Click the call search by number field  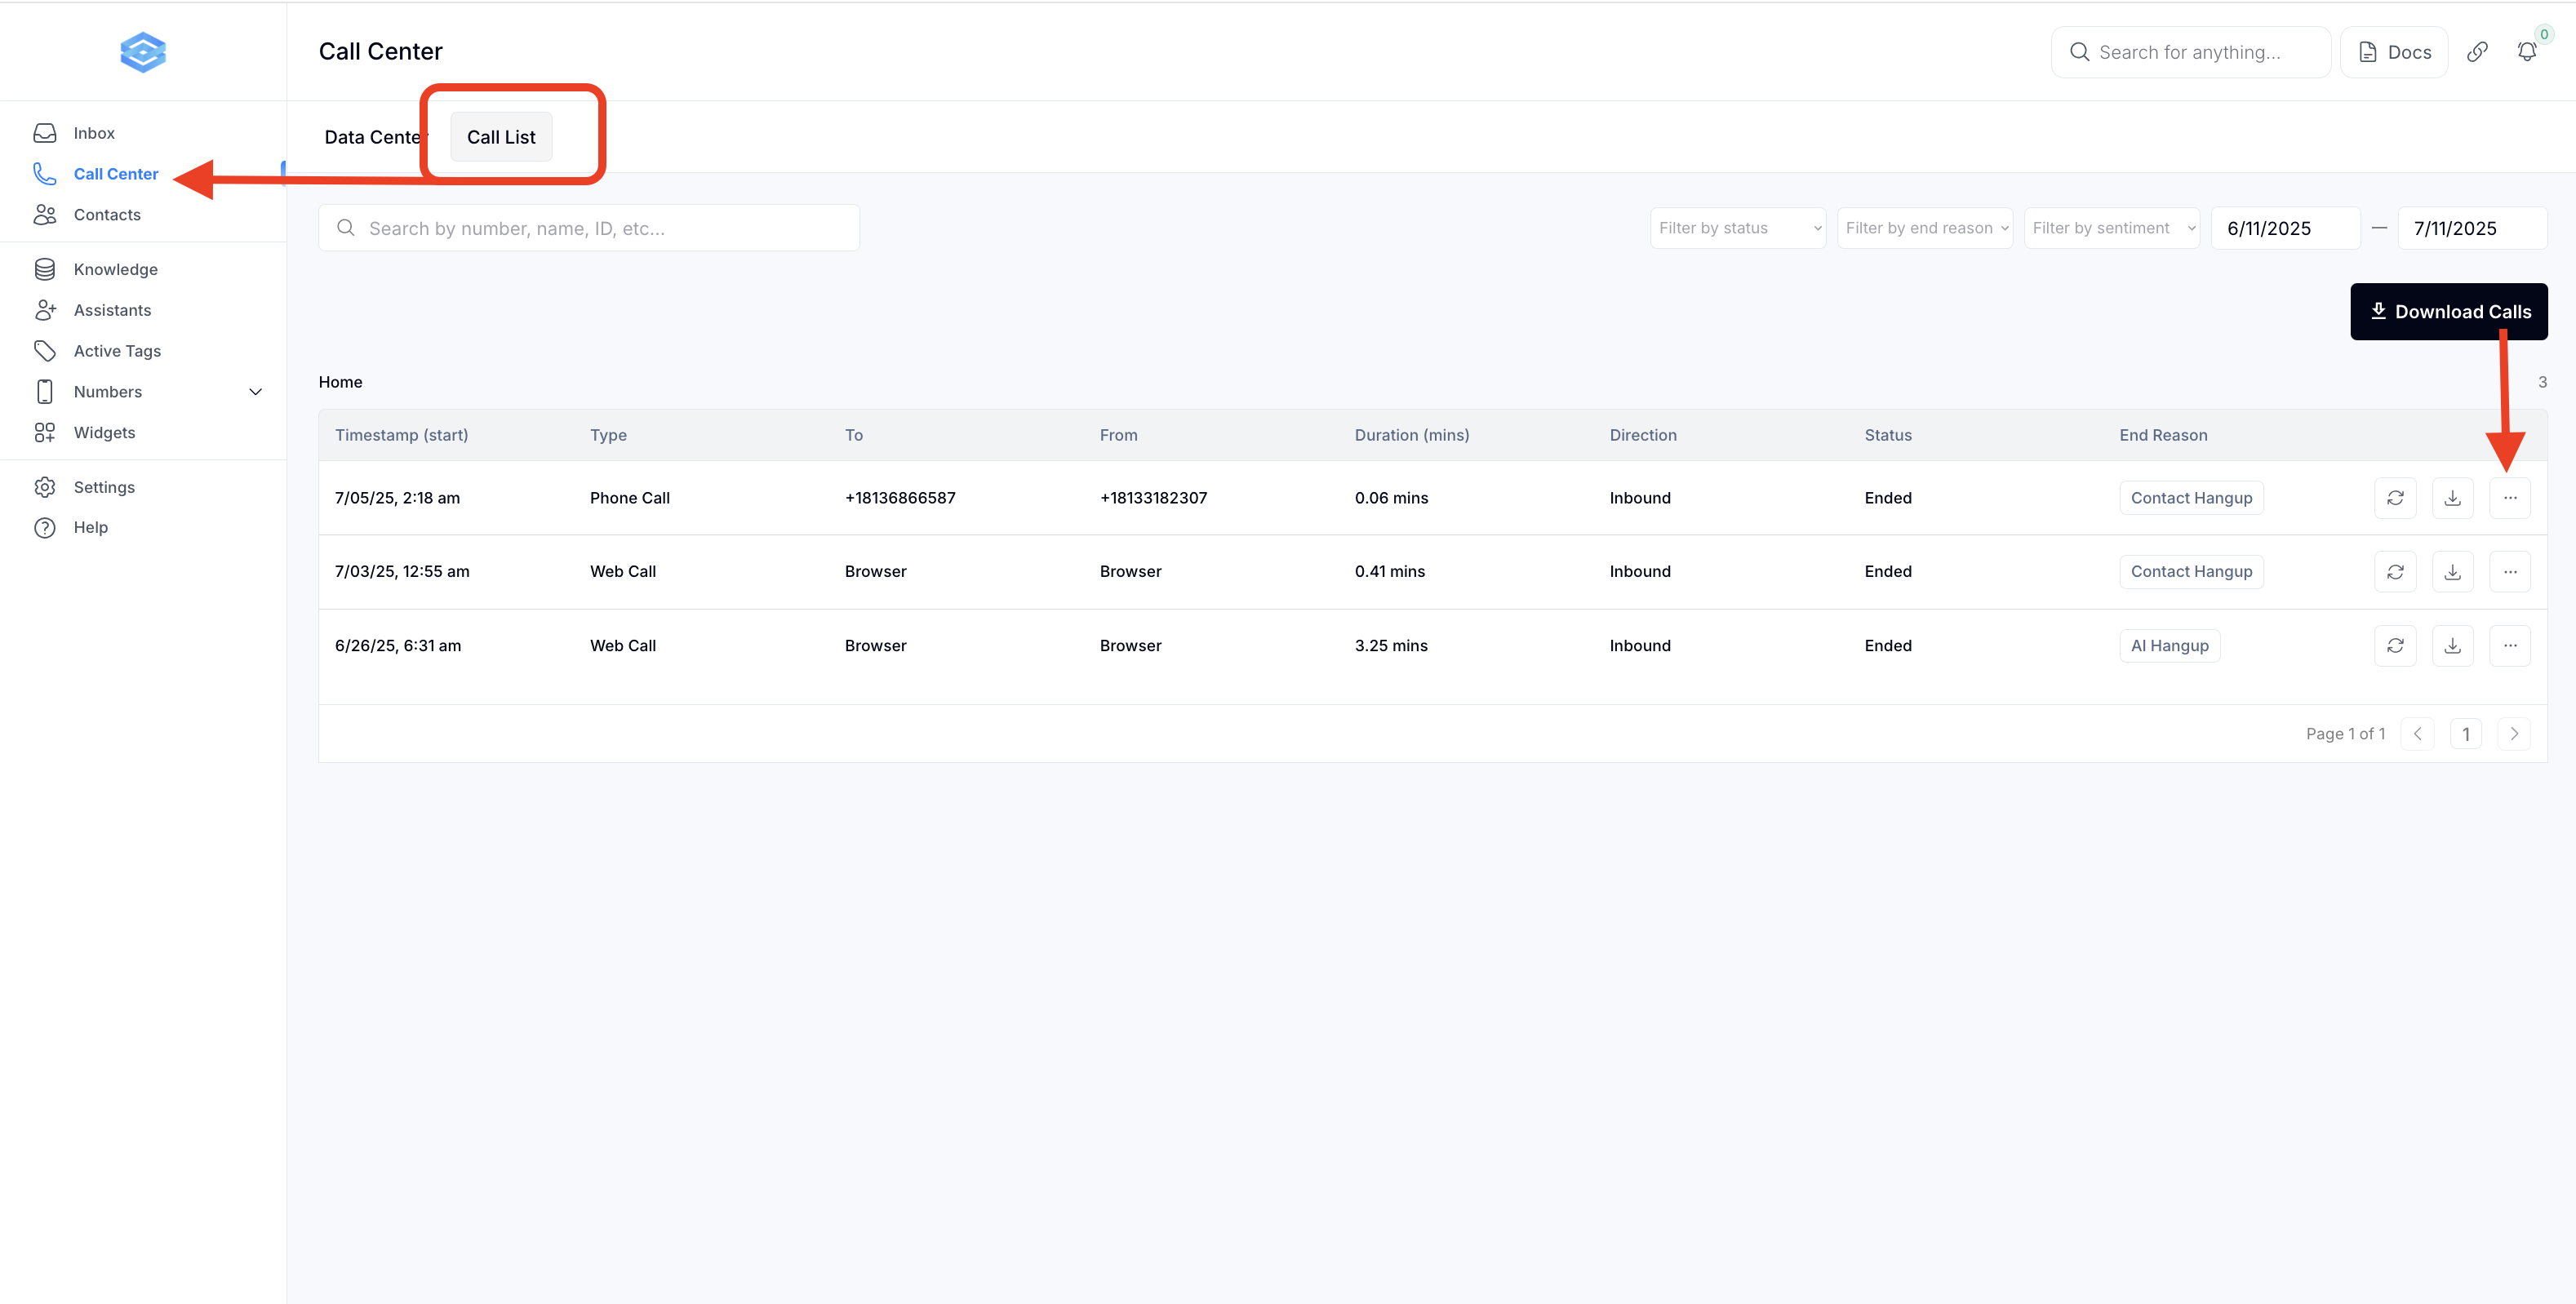tap(590, 228)
